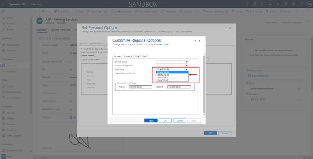Image resolution: width=313 pixels, height=159 pixels.
Task: Click the lightbulb assistant icon
Action: click(x=262, y=4)
